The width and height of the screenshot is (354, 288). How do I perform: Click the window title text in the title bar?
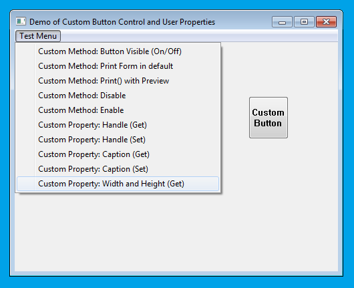pos(122,22)
